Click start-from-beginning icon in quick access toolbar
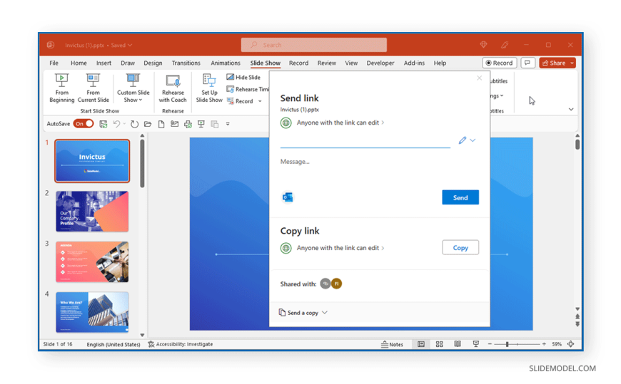Screen dimensions: 621x384 pyautogui.click(x=201, y=124)
